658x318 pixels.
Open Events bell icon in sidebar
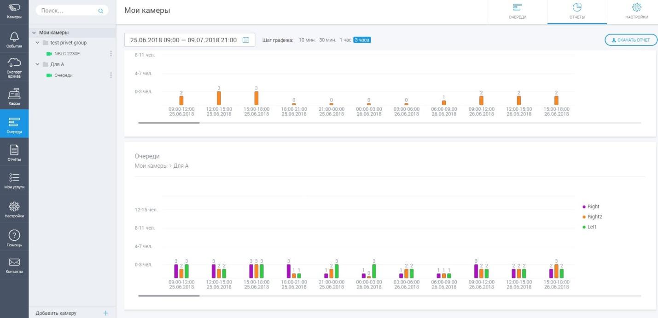point(14,40)
